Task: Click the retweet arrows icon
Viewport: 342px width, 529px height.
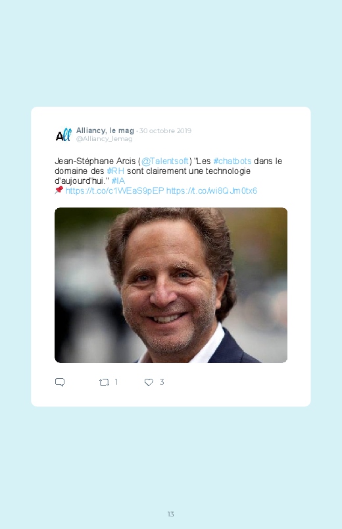Action: [x=104, y=382]
